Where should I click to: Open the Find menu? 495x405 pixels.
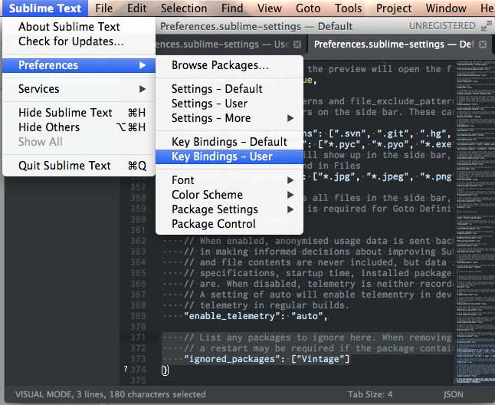(232, 8)
